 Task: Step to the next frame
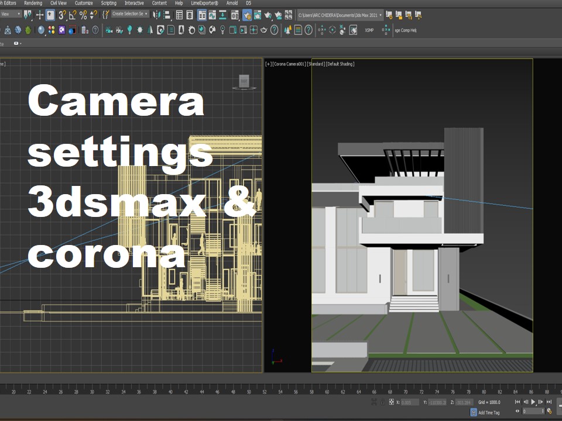click(x=541, y=402)
